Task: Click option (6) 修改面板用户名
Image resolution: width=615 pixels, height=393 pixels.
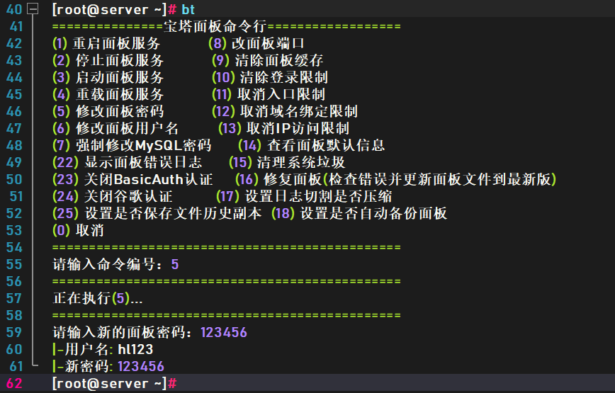Action: [x=115, y=128]
